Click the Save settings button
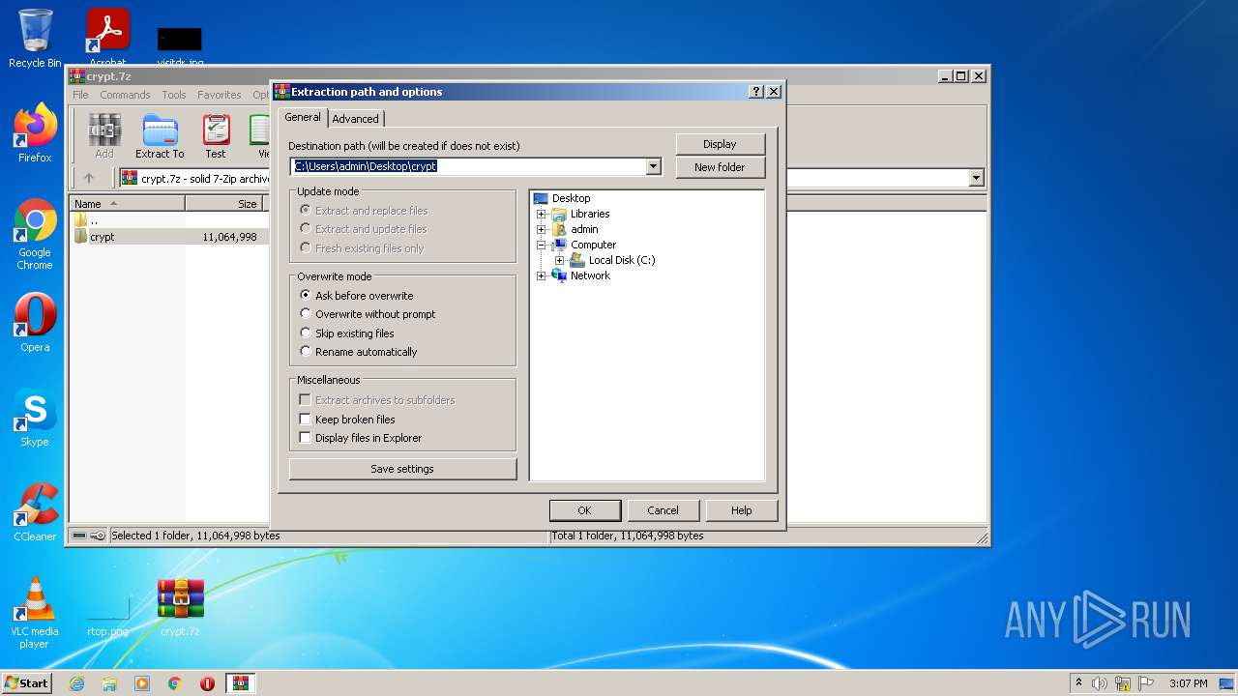 [402, 469]
